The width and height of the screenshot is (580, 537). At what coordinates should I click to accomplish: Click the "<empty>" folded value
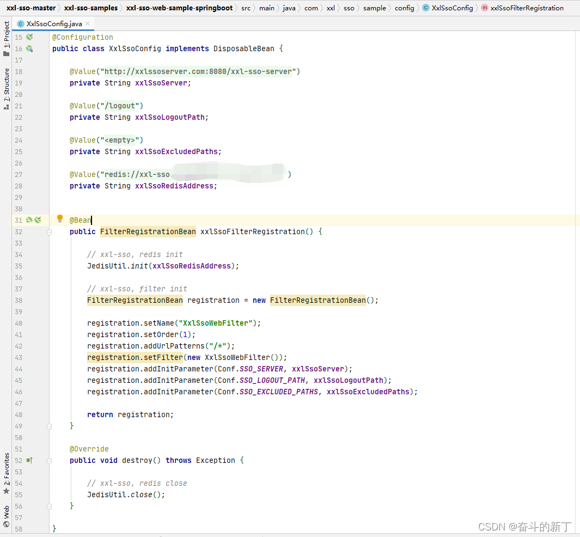click(120, 140)
